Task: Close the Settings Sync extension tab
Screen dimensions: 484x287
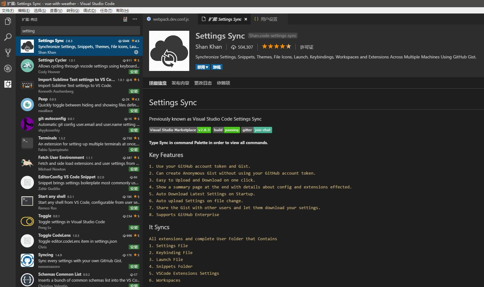Action: (246, 19)
